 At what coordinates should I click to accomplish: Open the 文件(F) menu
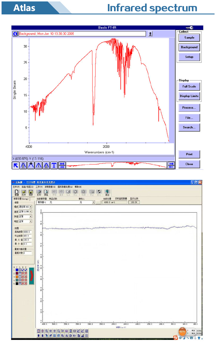coord(16,187)
